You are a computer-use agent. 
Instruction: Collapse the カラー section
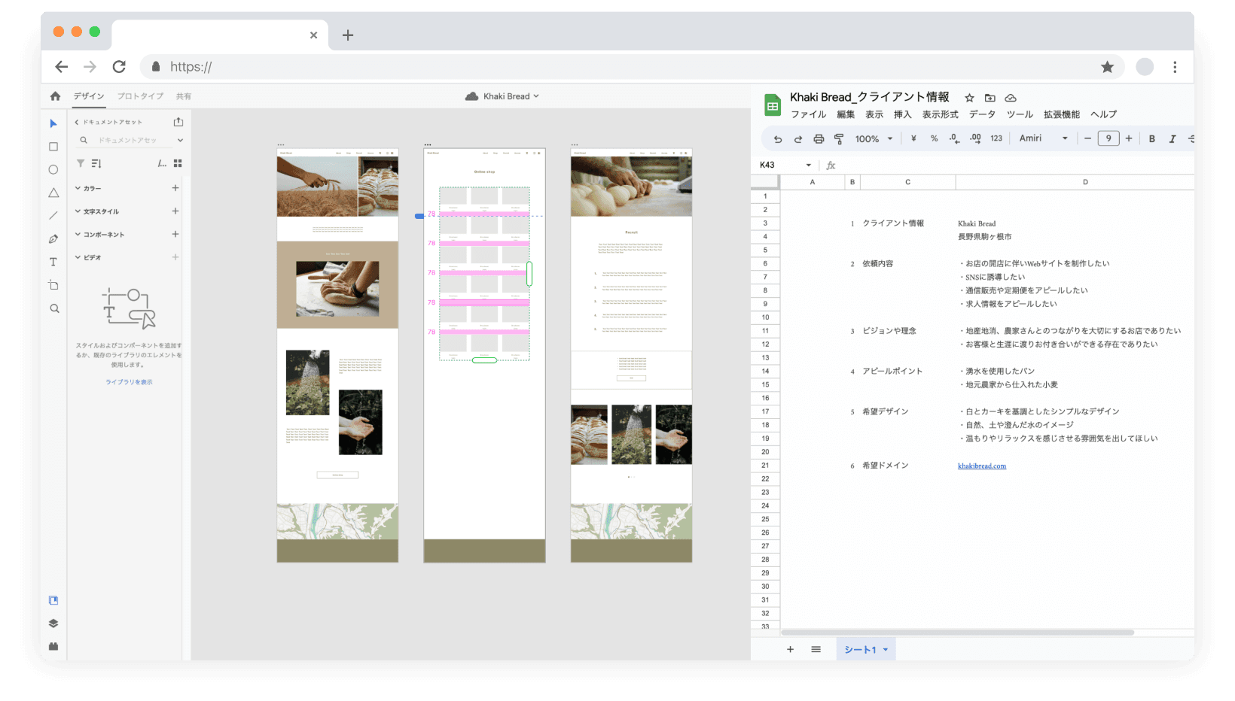click(x=78, y=188)
